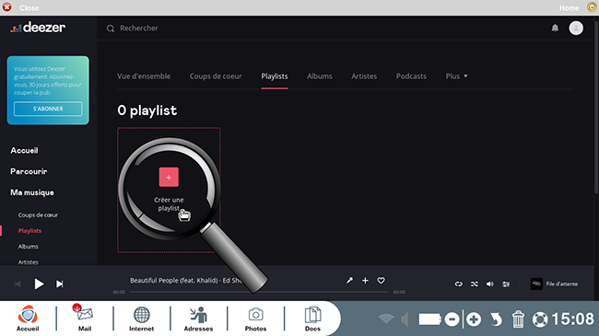Expand the Plus dropdown

[x=456, y=76]
